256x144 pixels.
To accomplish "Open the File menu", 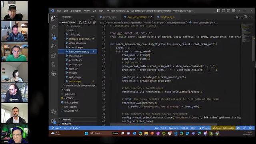I will pyautogui.click(x=59, y=11).
